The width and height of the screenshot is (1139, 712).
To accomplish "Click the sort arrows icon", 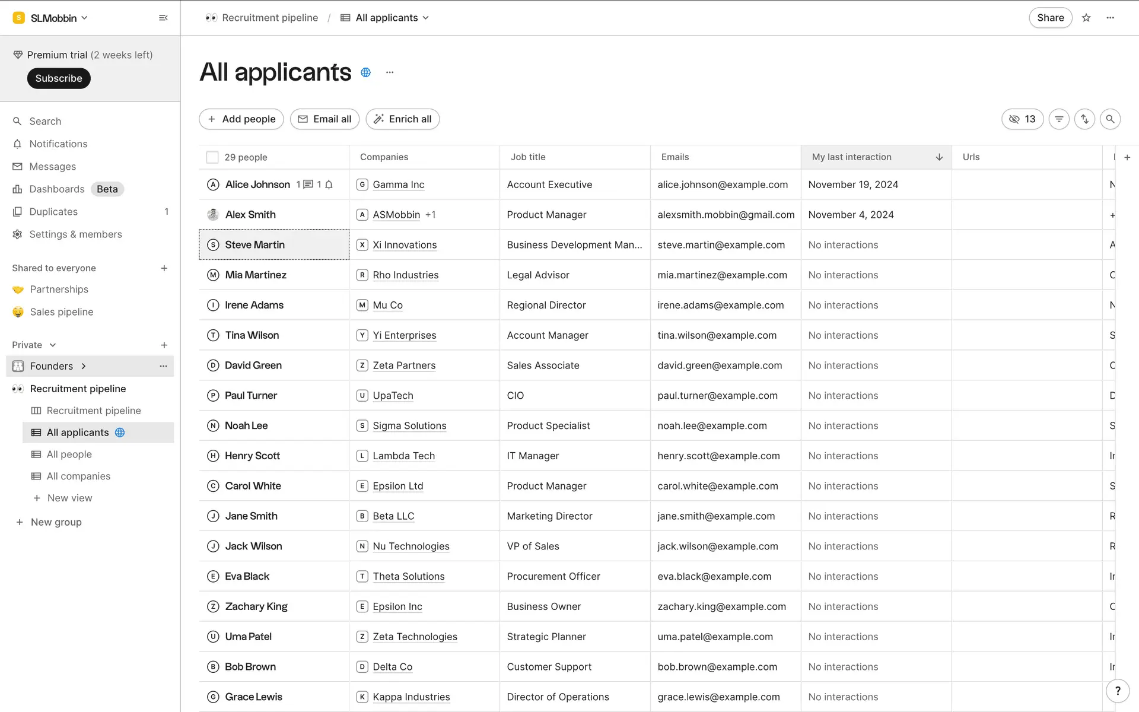I will (1084, 119).
